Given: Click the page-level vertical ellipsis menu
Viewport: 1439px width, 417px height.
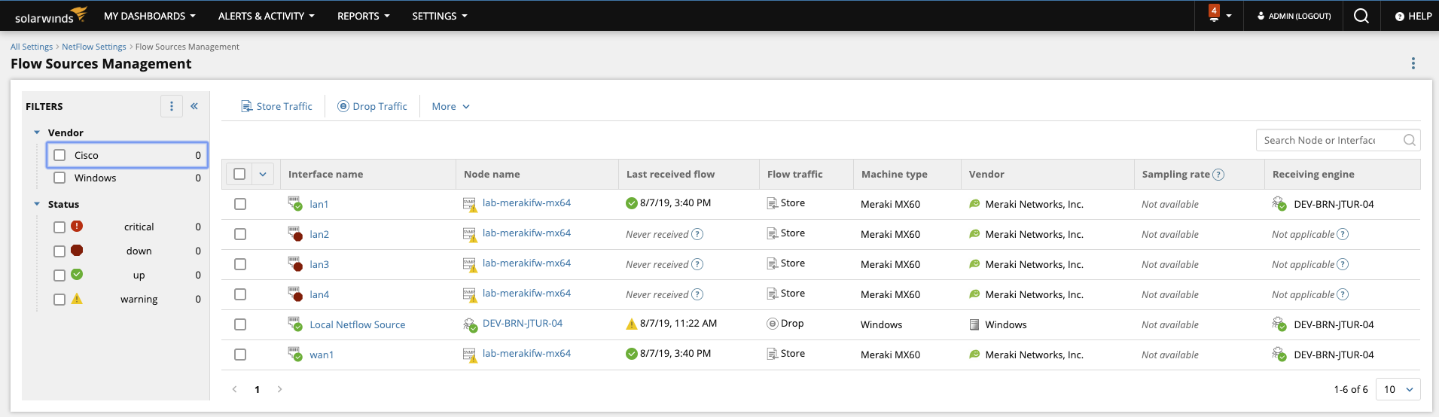Looking at the screenshot, I should [x=1413, y=63].
